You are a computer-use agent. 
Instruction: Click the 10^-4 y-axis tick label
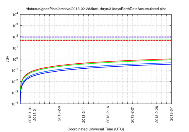tap(15, 104)
